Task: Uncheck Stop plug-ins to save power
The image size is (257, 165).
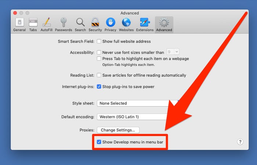Action: pyautogui.click(x=99, y=87)
